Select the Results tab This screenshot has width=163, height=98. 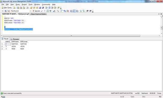point(5,39)
